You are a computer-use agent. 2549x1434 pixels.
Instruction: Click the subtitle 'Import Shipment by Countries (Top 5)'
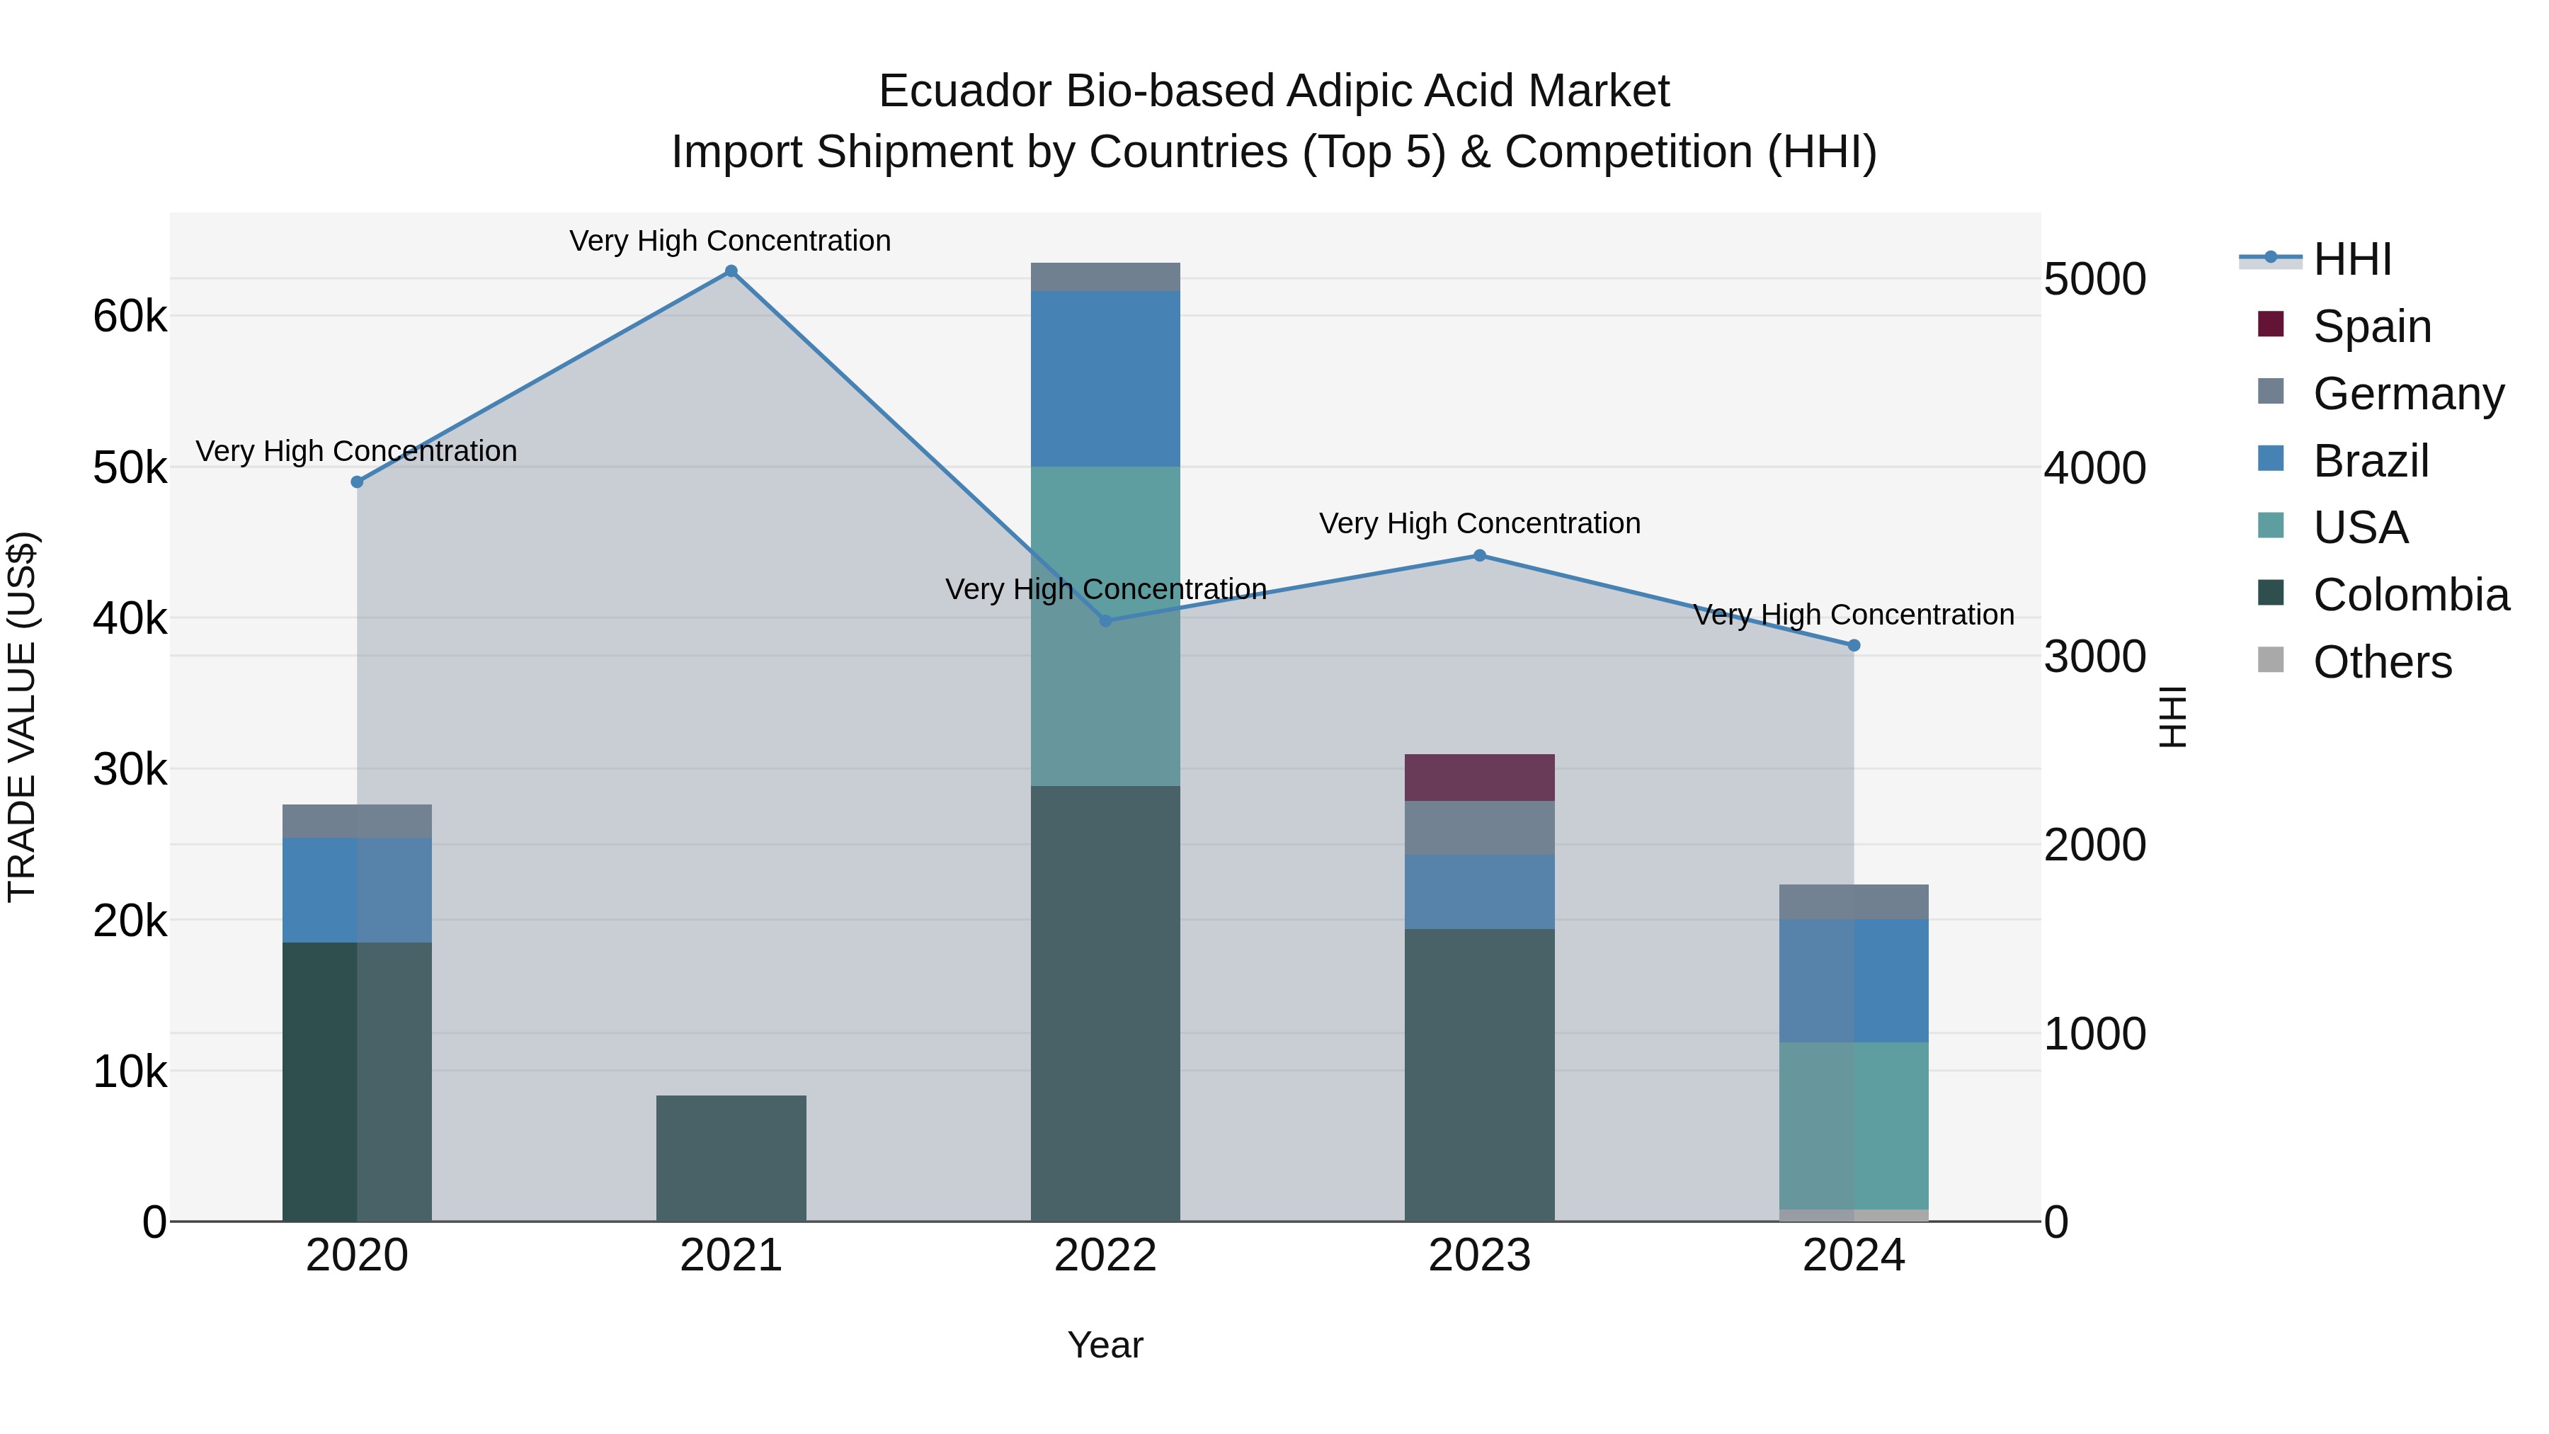click(x=1057, y=152)
